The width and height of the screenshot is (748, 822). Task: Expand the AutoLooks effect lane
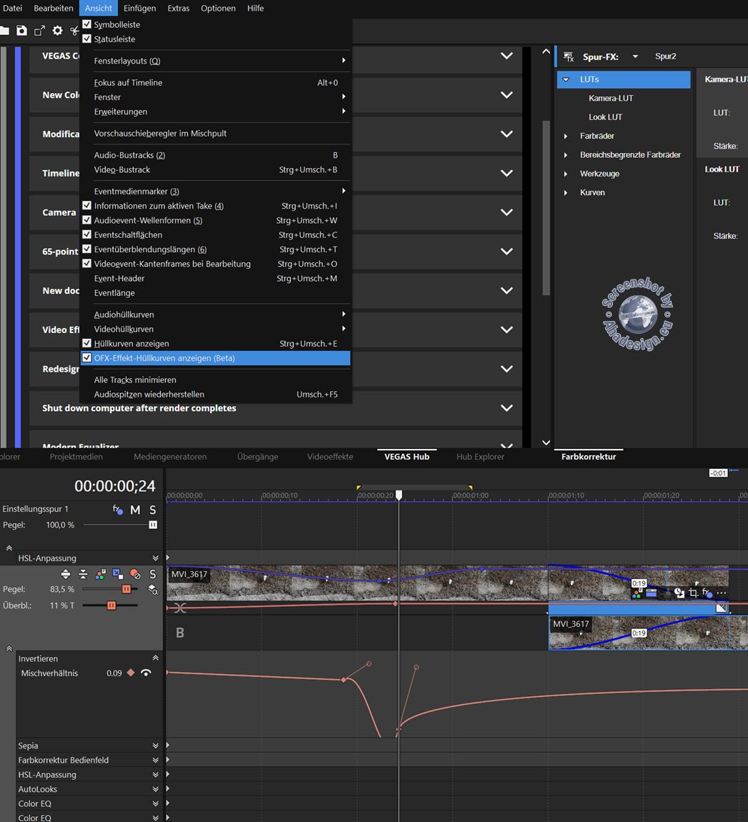[x=156, y=789]
